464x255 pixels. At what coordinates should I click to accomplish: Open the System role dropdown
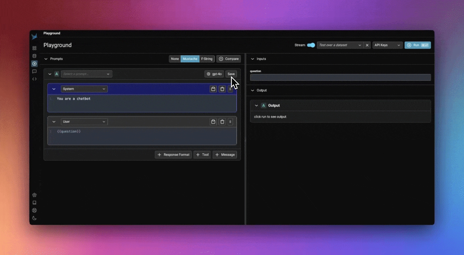84,89
